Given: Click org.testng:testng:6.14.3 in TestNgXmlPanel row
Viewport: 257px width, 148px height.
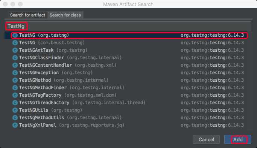Looking at the screenshot, I should pyautogui.click(x=212, y=125).
